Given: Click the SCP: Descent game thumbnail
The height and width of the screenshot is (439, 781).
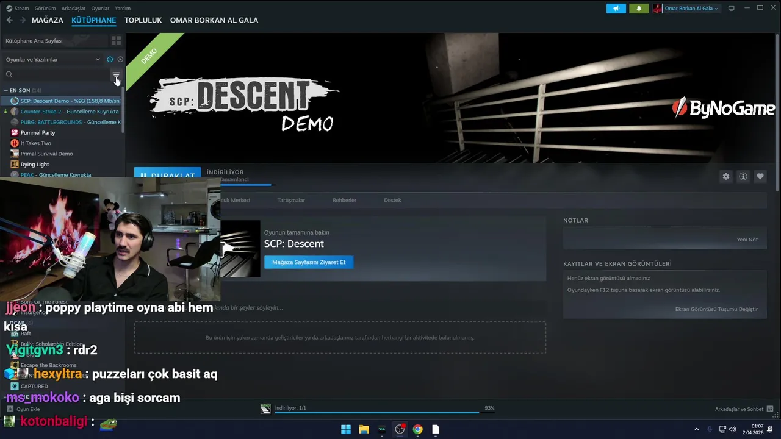Looking at the screenshot, I should pyautogui.click(x=240, y=249).
